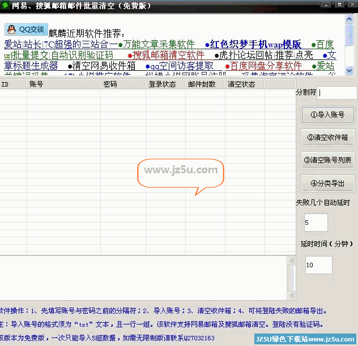Click the ④分类导出 button
The image size is (358, 346).
pyautogui.click(x=327, y=183)
